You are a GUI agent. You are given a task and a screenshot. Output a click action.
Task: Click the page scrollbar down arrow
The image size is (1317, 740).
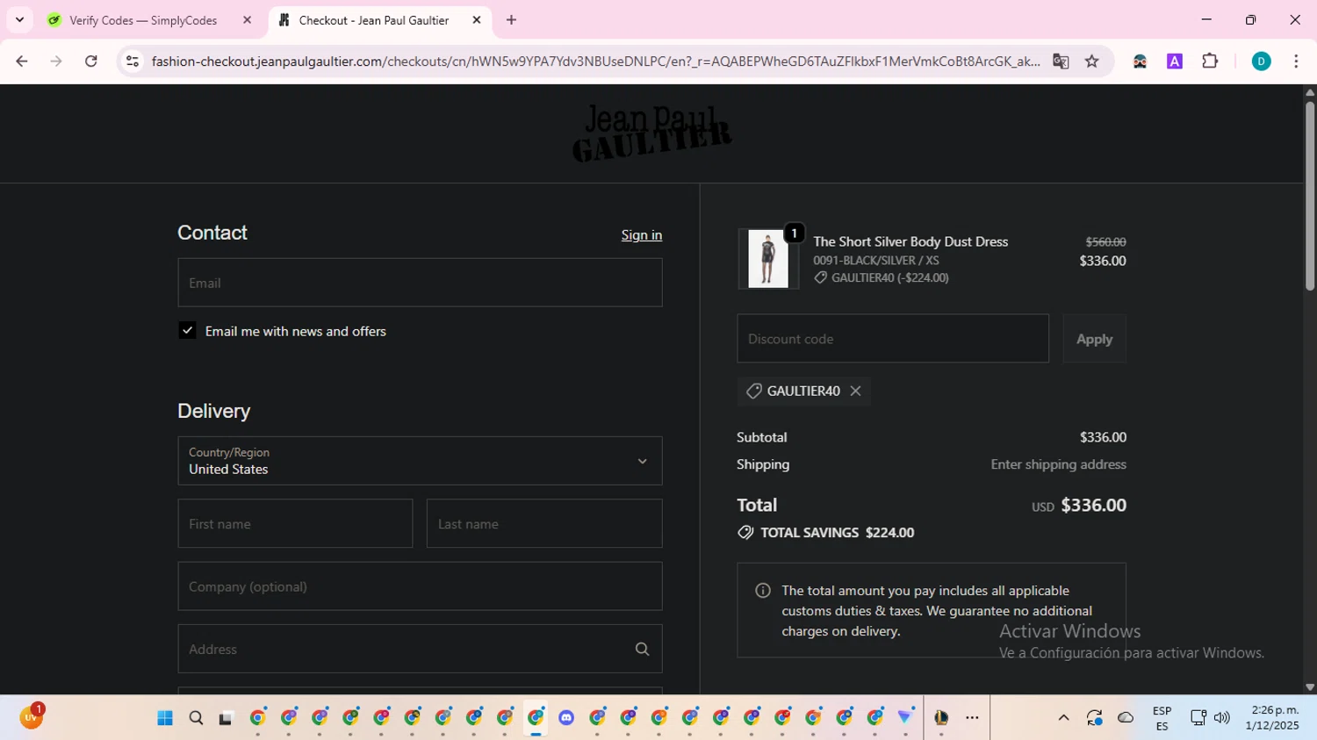pos(1310,687)
